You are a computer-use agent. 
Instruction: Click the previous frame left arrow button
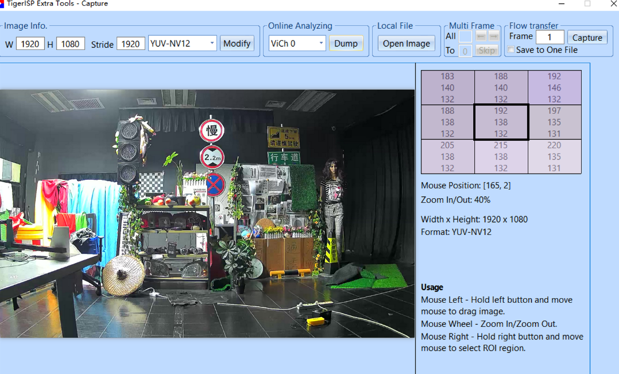[x=481, y=36]
